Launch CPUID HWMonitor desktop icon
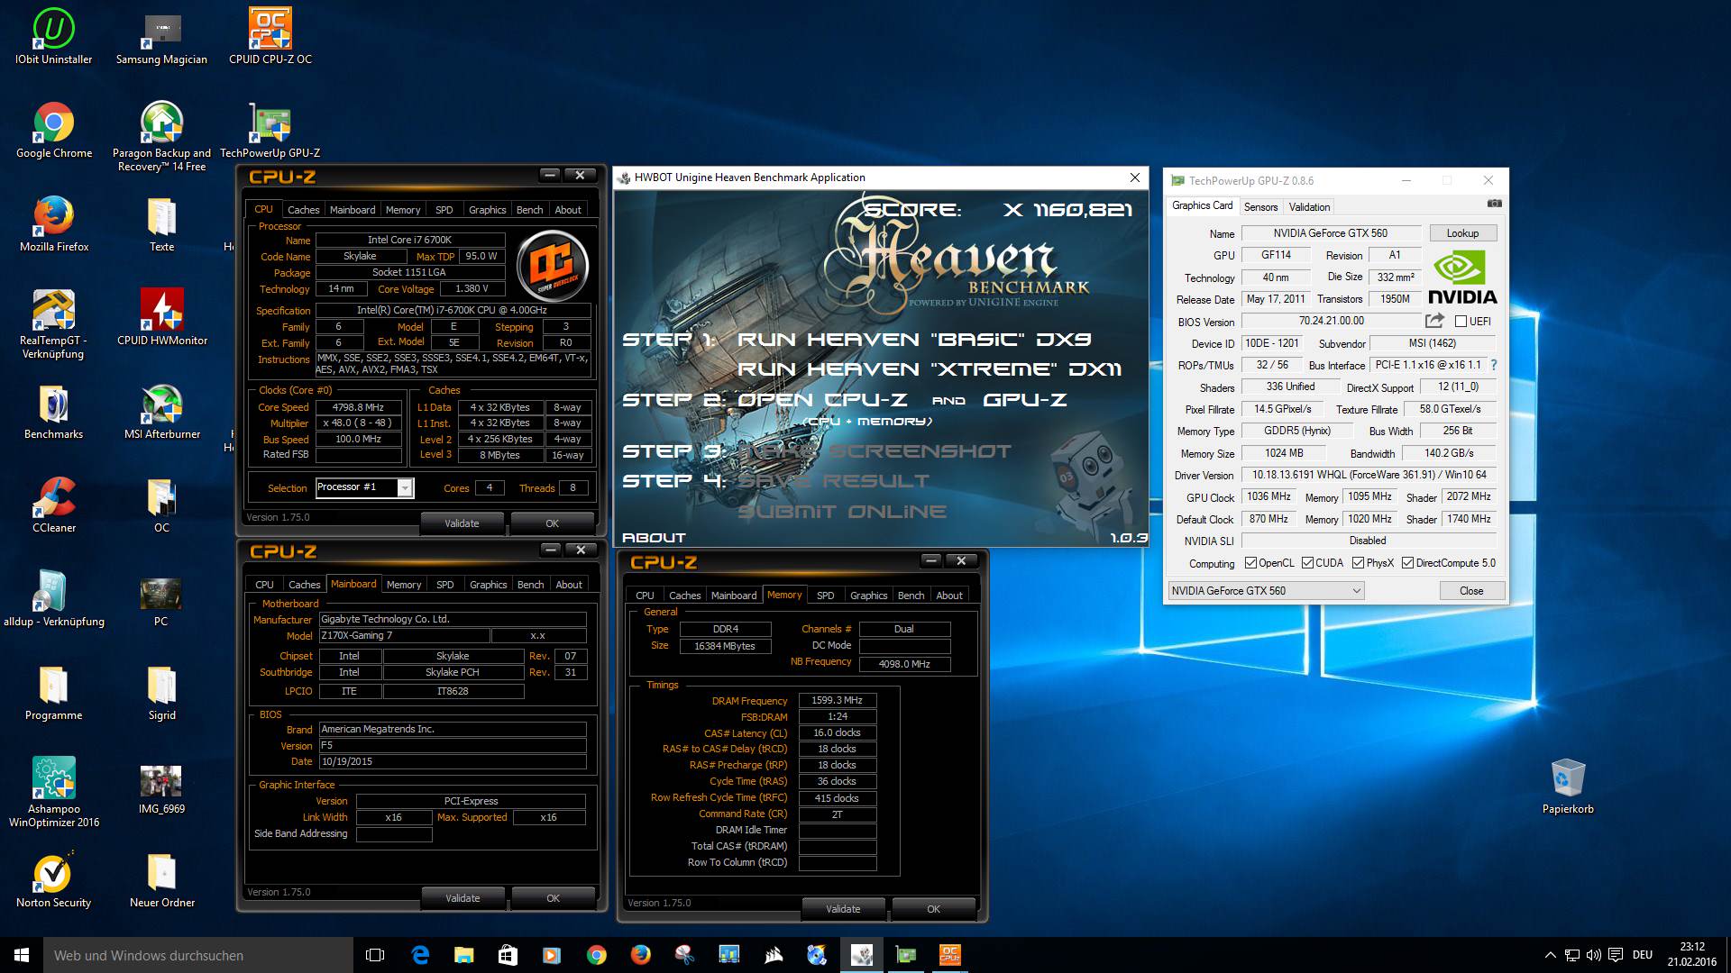The height and width of the screenshot is (973, 1731). [x=161, y=317]
